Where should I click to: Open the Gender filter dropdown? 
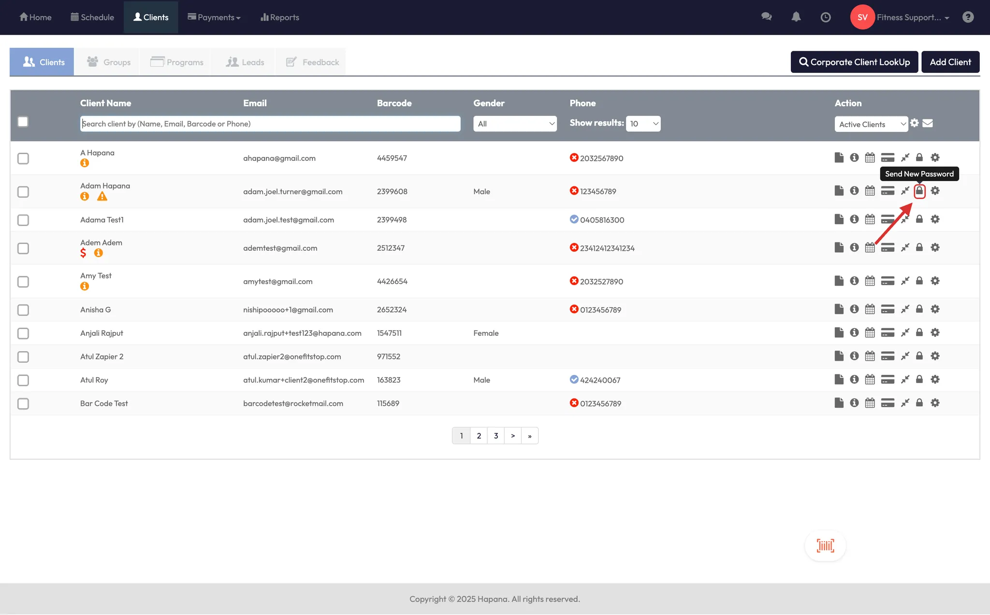(x=515, y=124)
